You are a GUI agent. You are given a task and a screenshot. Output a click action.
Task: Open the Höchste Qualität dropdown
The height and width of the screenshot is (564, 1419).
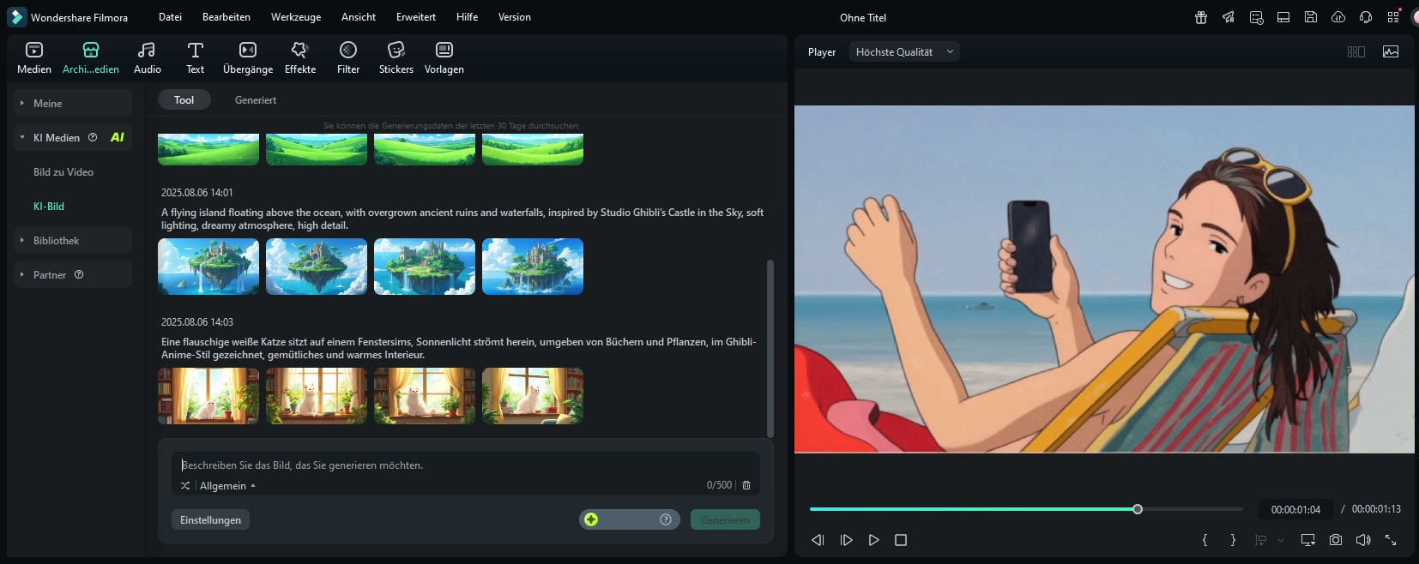click(904, 51)
